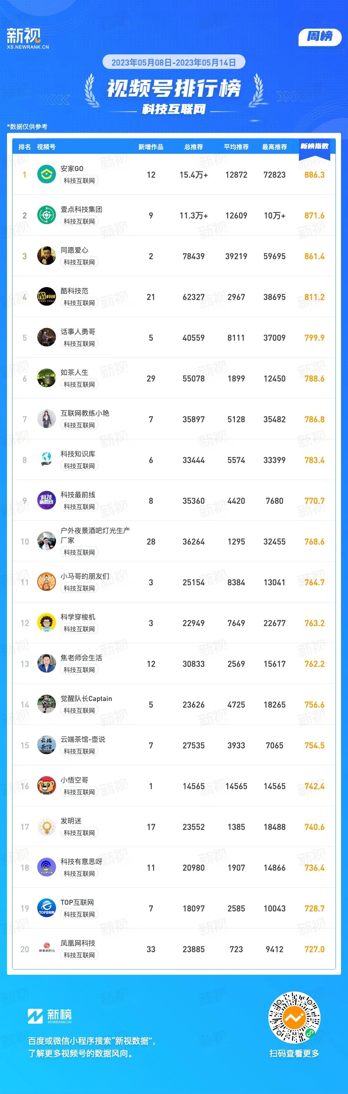348x1094 pixels.
Task: Click 科技互联网 tag under 话事人勇哥
Action: pos(79,344)
